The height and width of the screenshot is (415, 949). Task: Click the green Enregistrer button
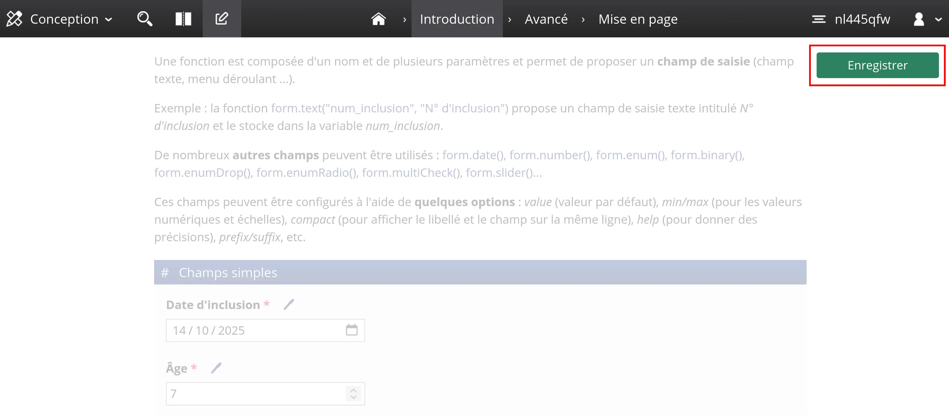point(877,65)
